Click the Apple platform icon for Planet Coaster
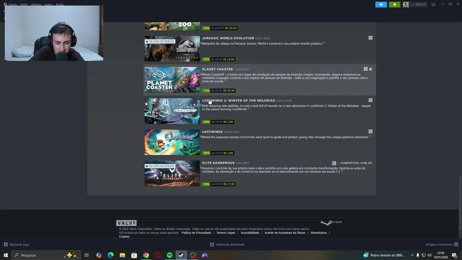462x260 pixels. [370, 69]
